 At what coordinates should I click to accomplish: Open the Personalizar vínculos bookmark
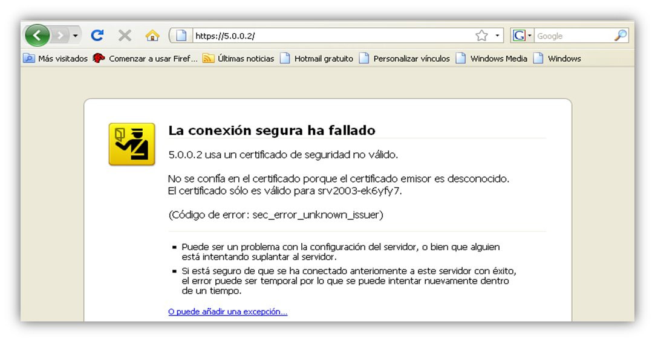coord(405,59)
